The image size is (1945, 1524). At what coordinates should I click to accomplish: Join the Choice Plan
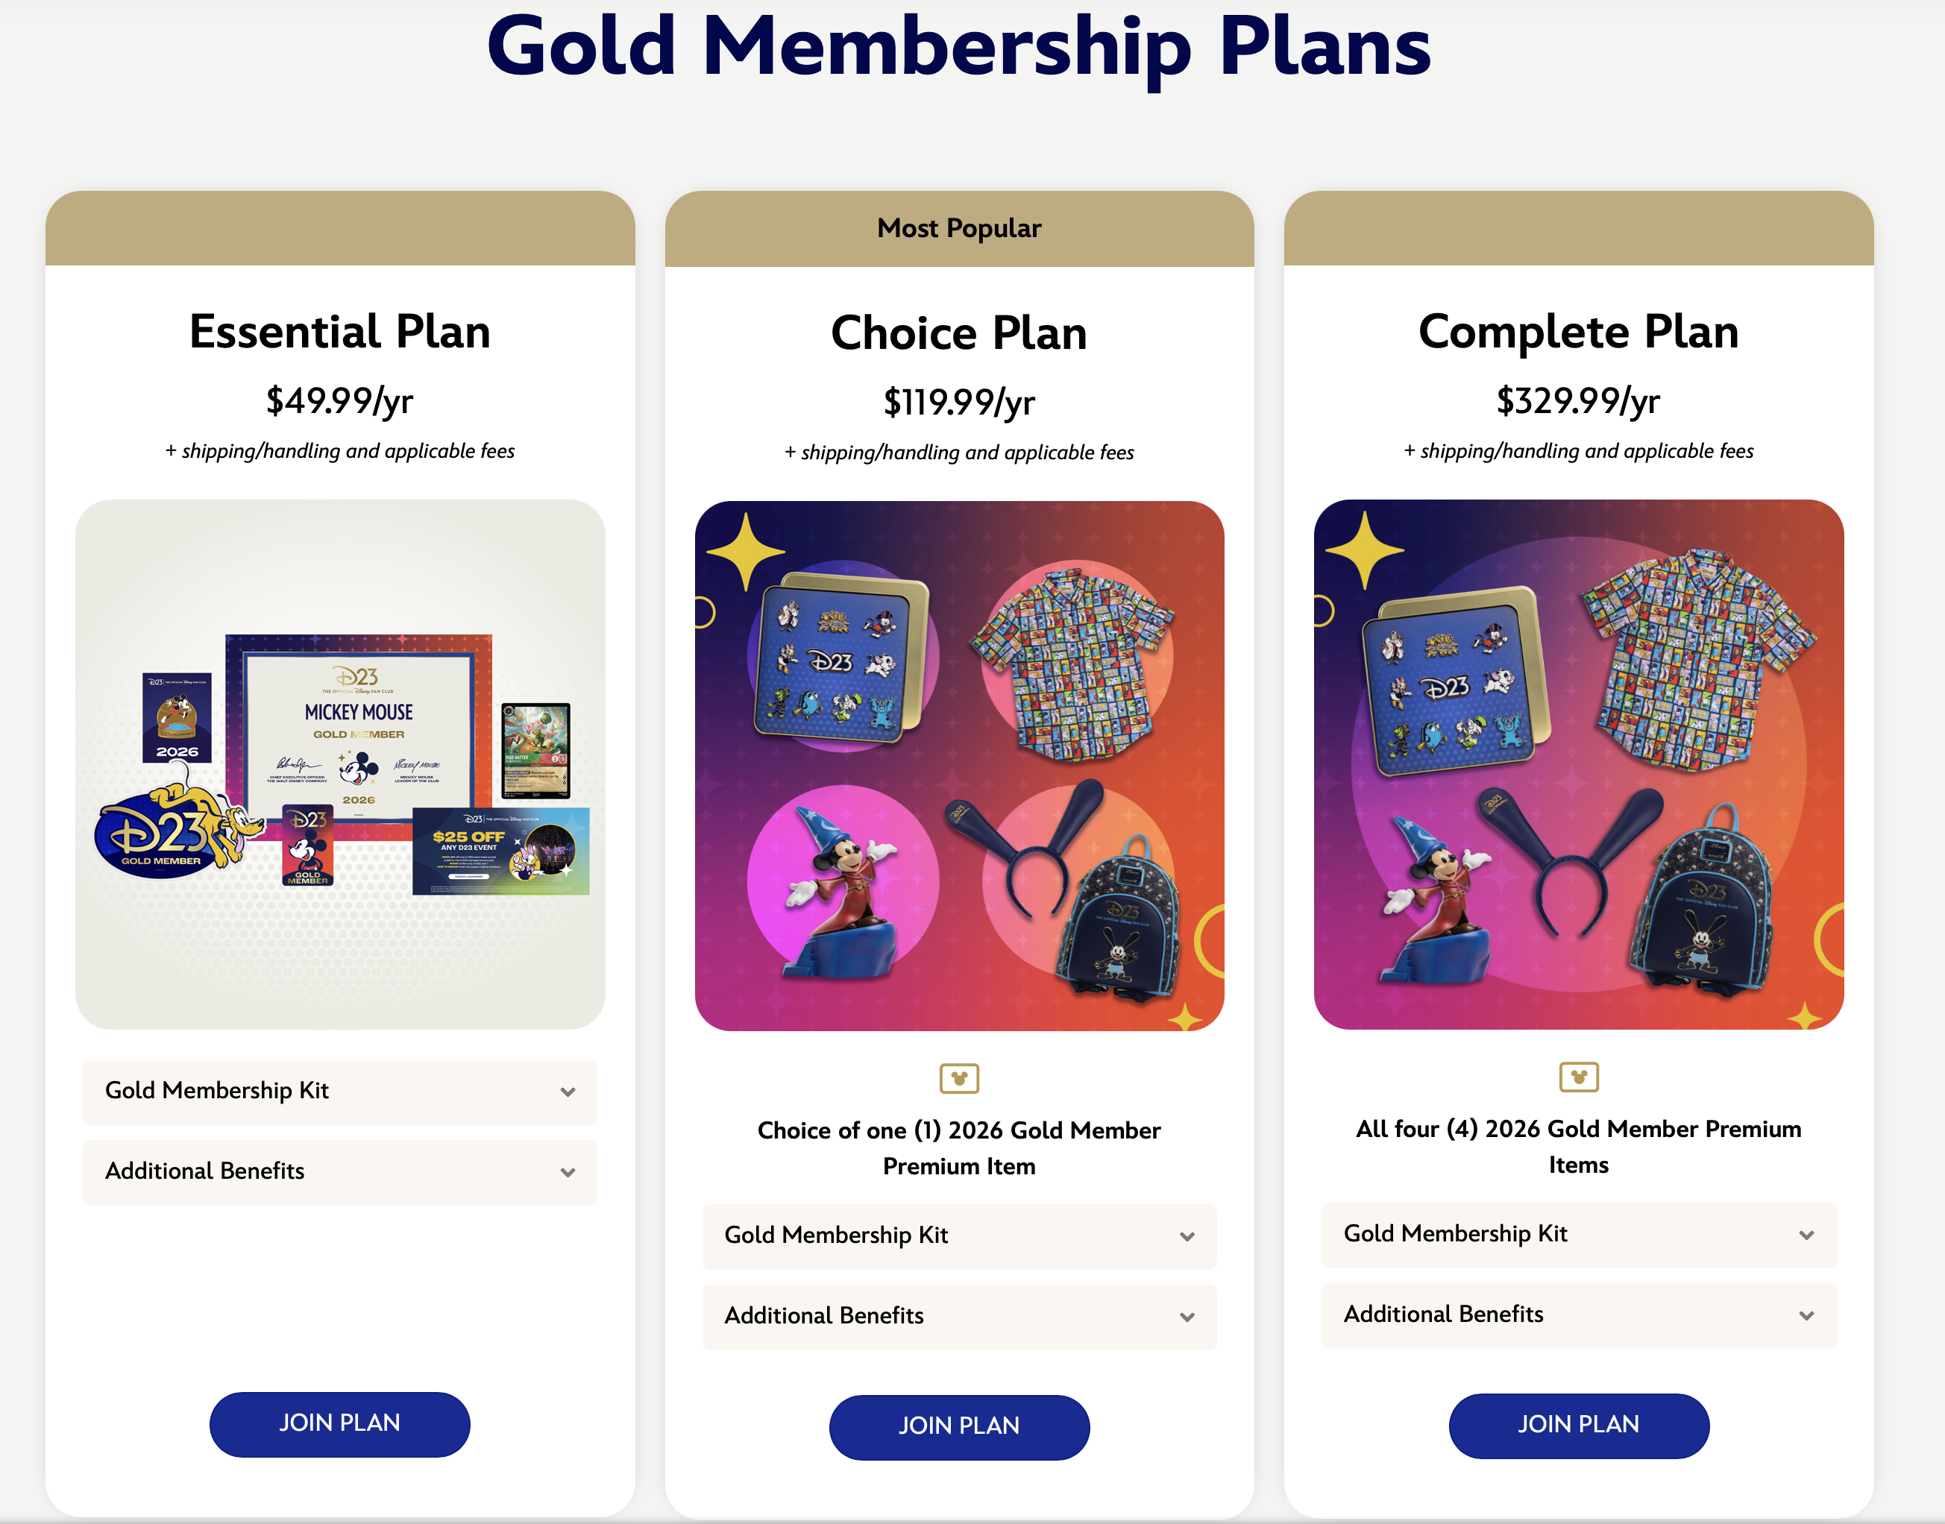(x=958, y=1427)
